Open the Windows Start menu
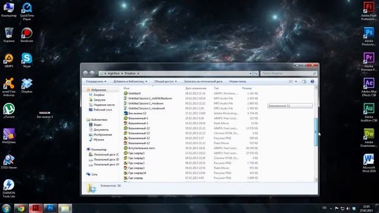The image size is (379, 213). pos(6,208)
